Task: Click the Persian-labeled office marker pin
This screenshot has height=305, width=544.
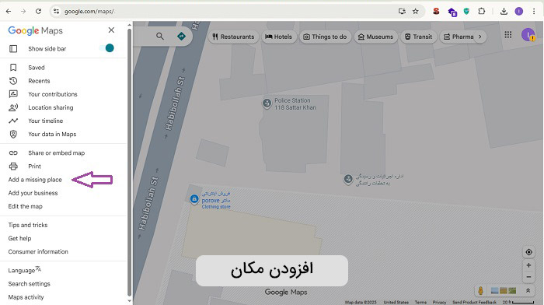Action: tap(348, 179)
